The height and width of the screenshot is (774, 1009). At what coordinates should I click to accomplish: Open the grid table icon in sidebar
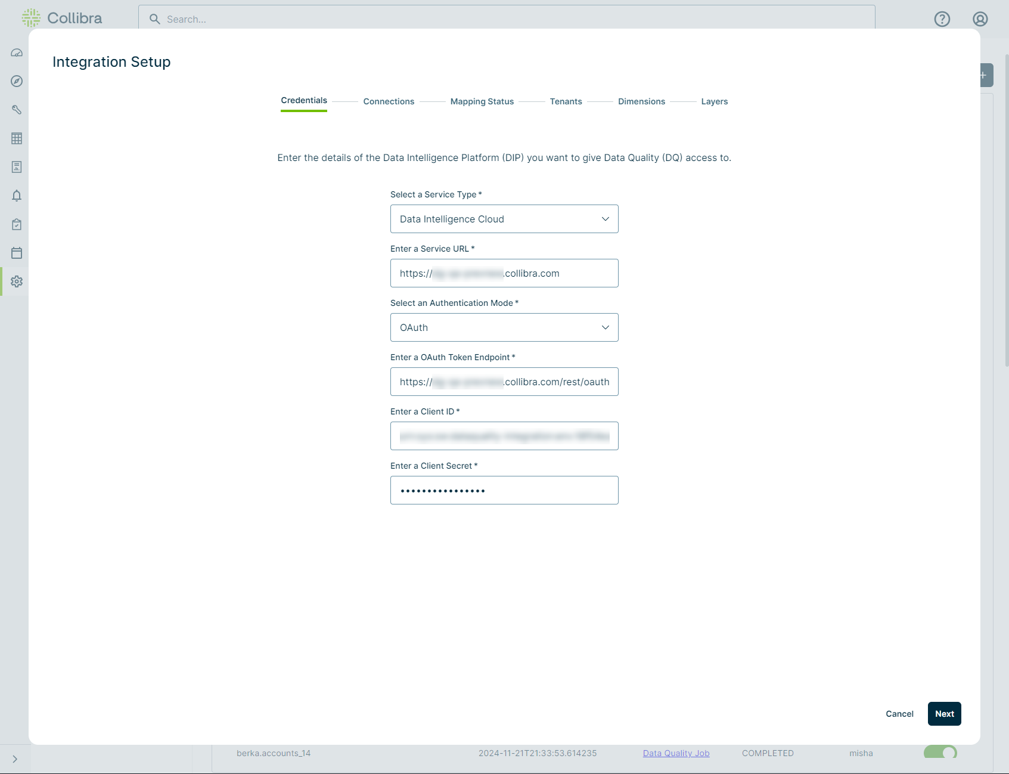pyautogui.click(x=17, y=138)
